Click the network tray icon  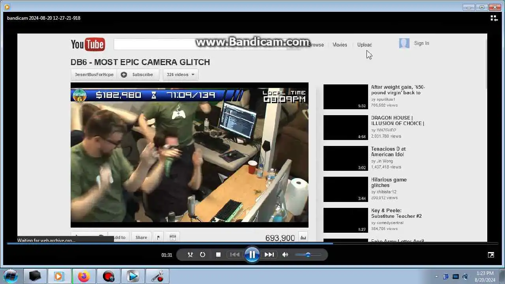[x=456, y=277]
